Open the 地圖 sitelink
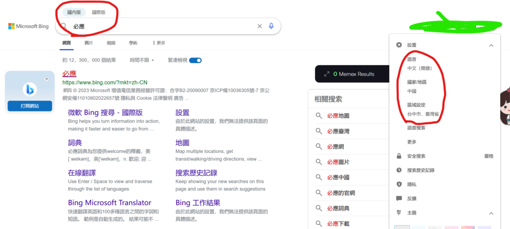The width and height of the screenshot is (510, 229). tap(182, 143)
